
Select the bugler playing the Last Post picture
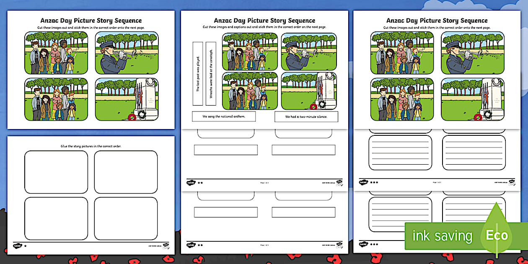point(127,52)
